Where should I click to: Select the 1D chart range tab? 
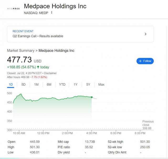click(x=11, y=84)
